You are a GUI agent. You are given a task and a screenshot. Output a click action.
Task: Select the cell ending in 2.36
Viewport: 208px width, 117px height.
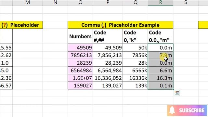6,78
